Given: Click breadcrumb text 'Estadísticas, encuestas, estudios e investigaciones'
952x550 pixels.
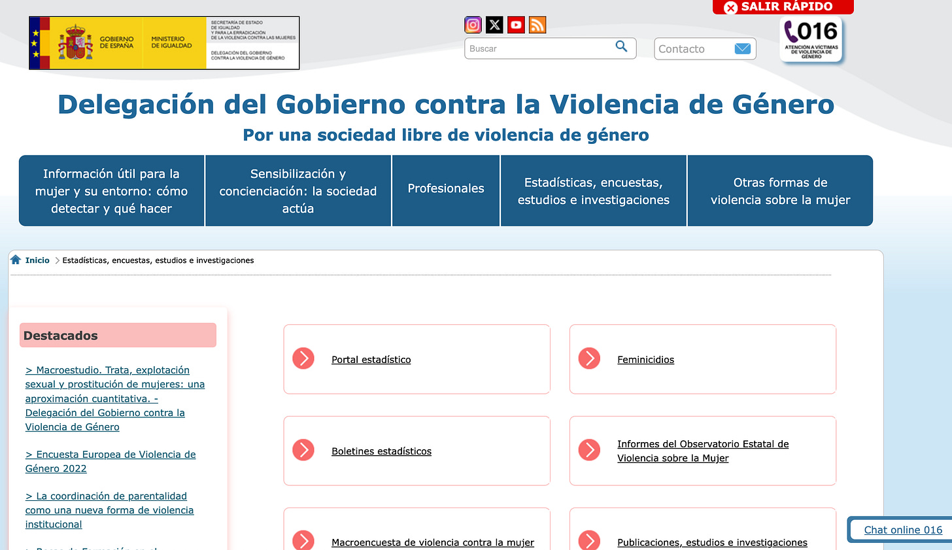Looking at the screenshot, I should 158,260.
